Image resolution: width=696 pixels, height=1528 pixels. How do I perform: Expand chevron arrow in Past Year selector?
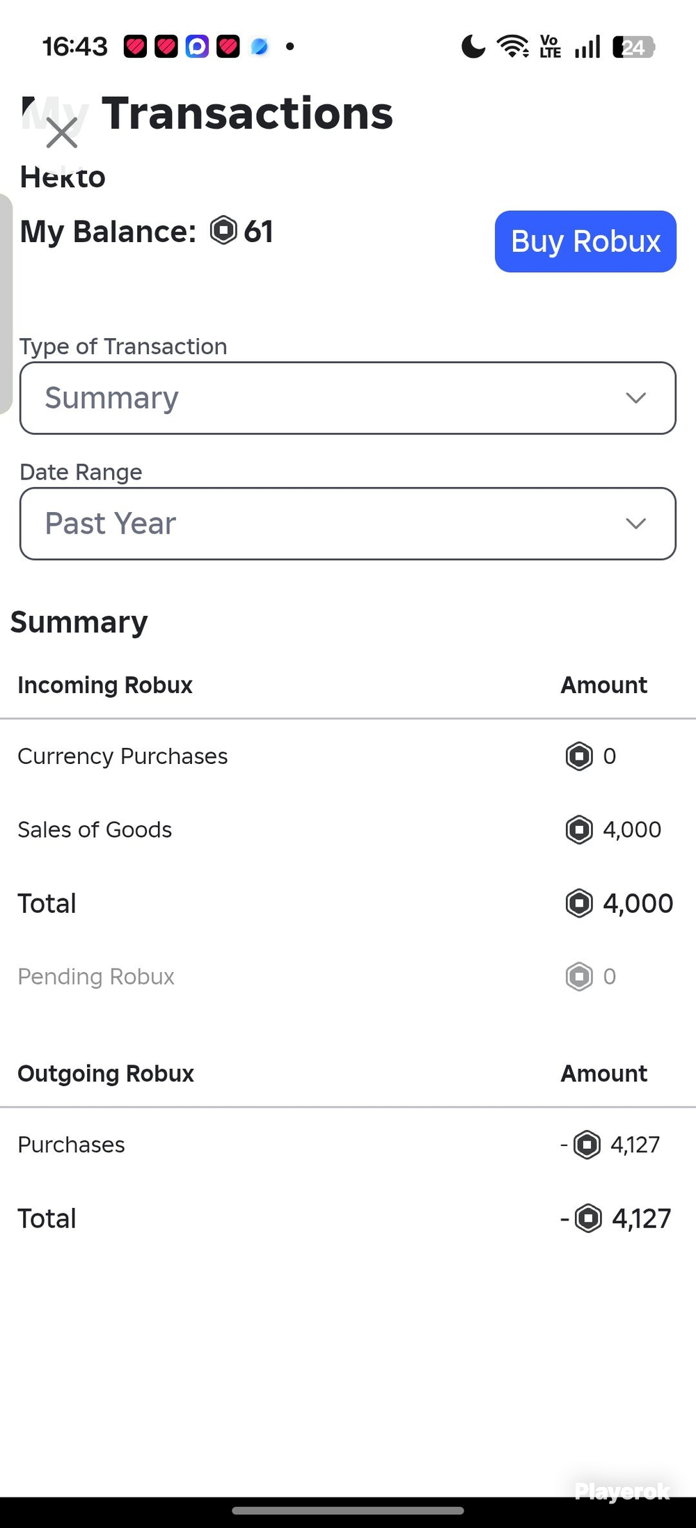coord(635,524)
